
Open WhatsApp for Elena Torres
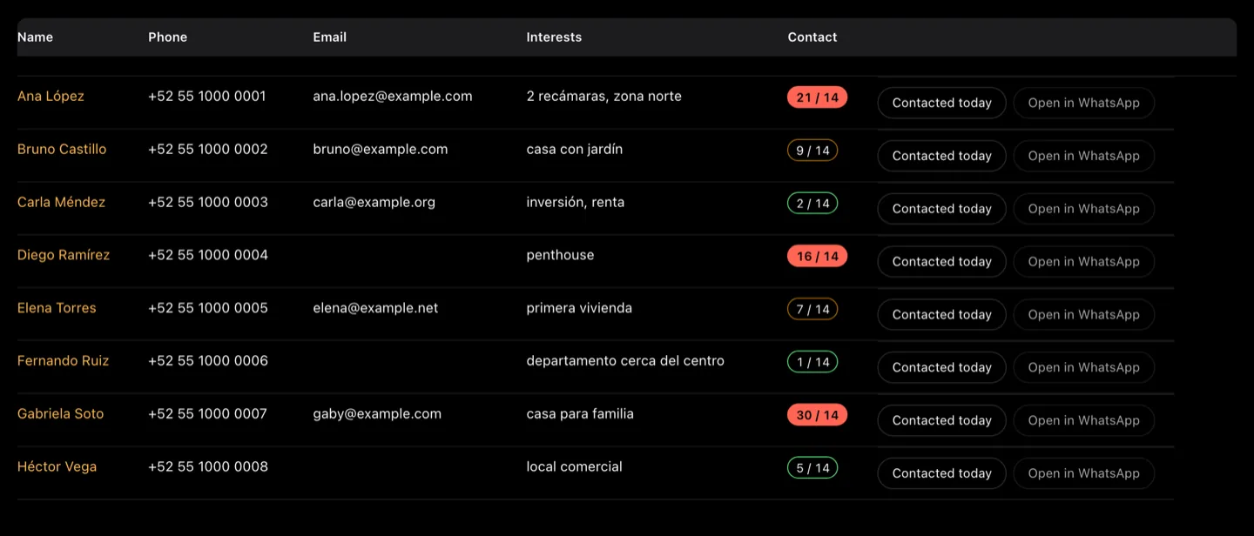pyautogui.click(x=1083, y=315)
